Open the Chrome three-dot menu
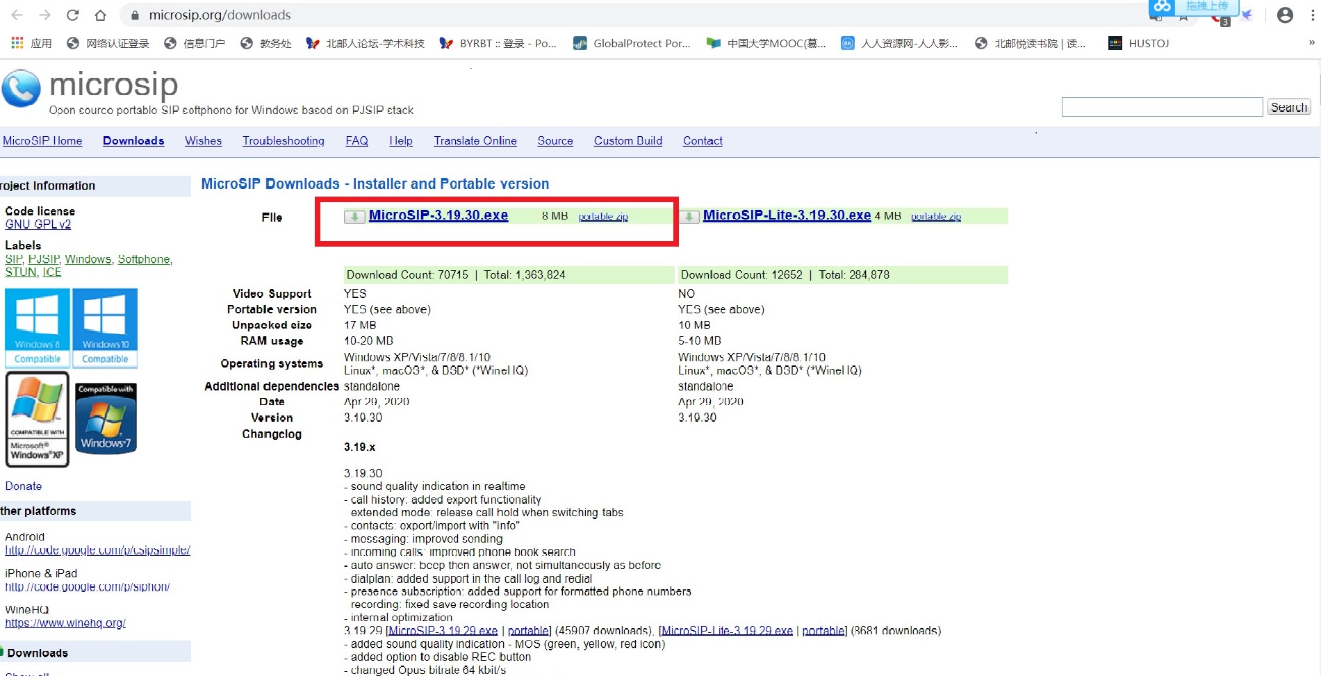 coord(1312,15)
